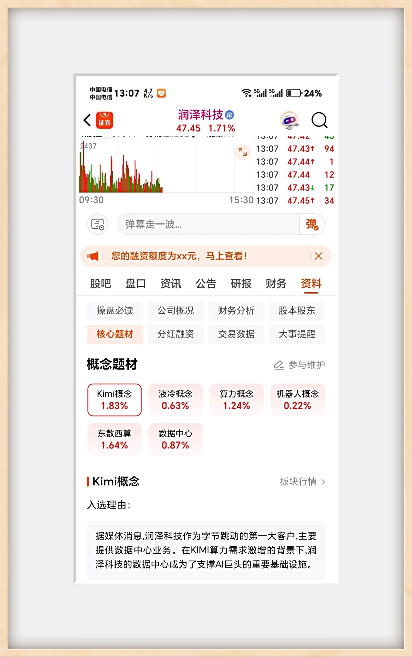The image size is (412, 657).
Task: Switch to the 股吧 tab
Action: 100,284
